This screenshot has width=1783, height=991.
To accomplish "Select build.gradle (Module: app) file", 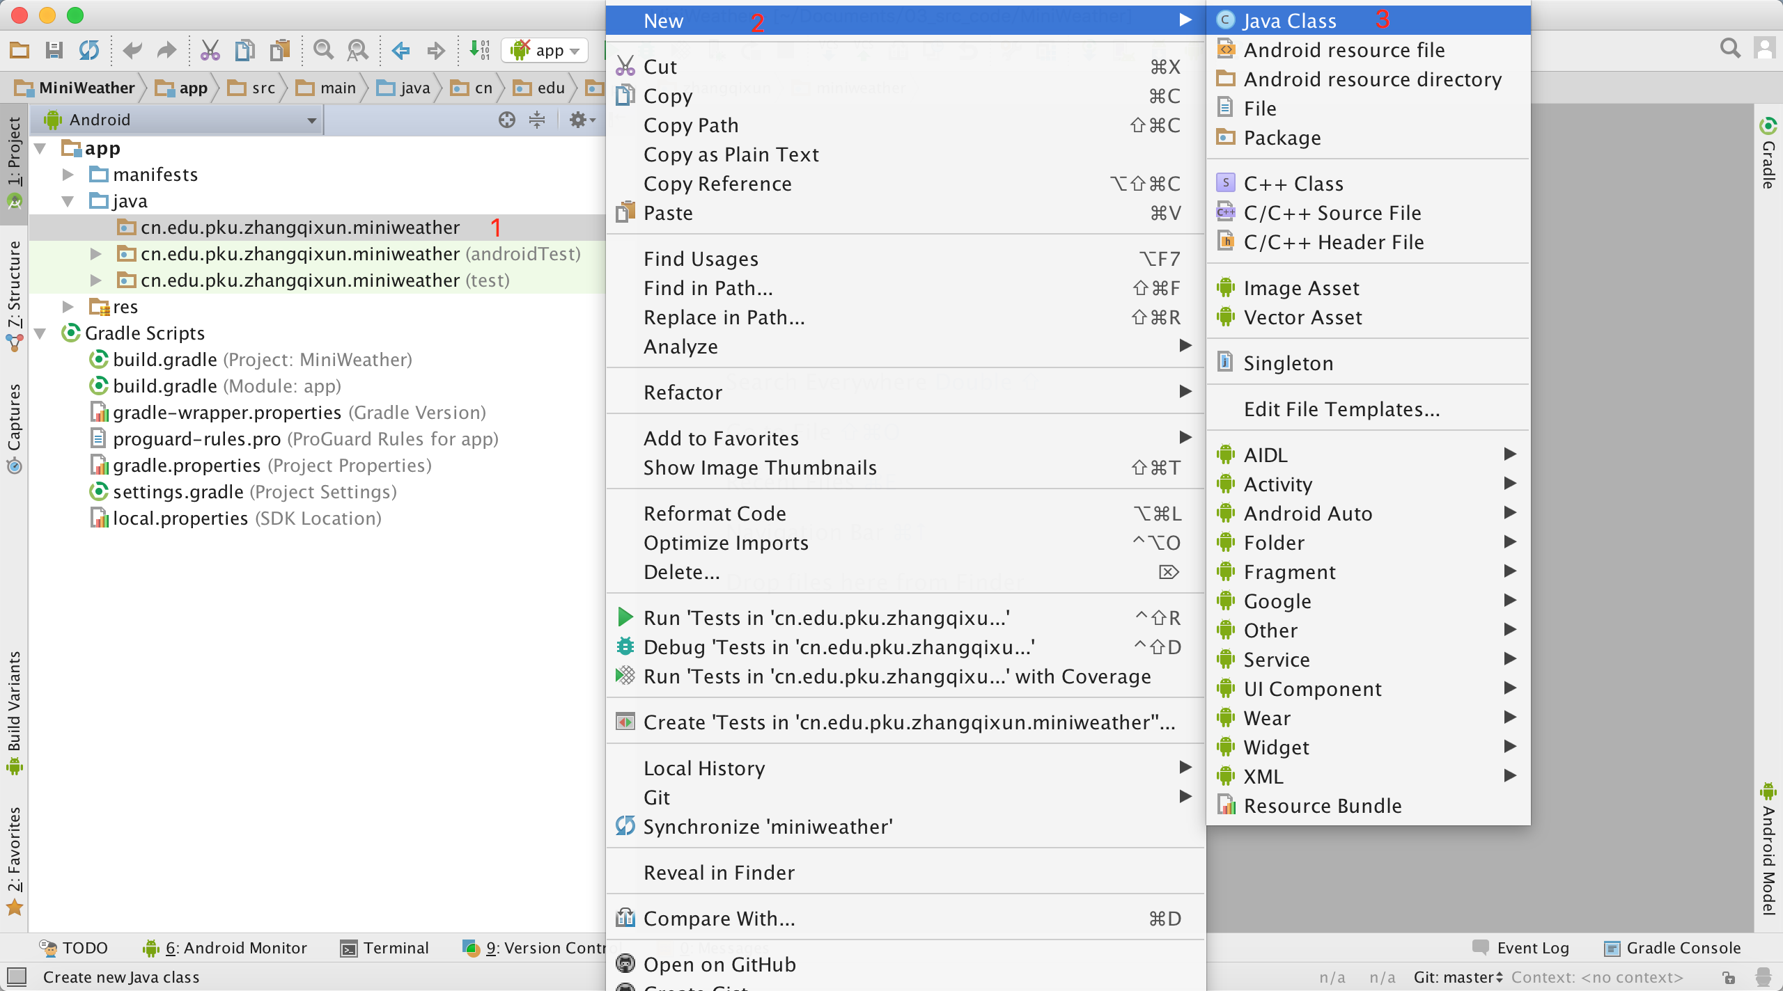I will [216, 386].
